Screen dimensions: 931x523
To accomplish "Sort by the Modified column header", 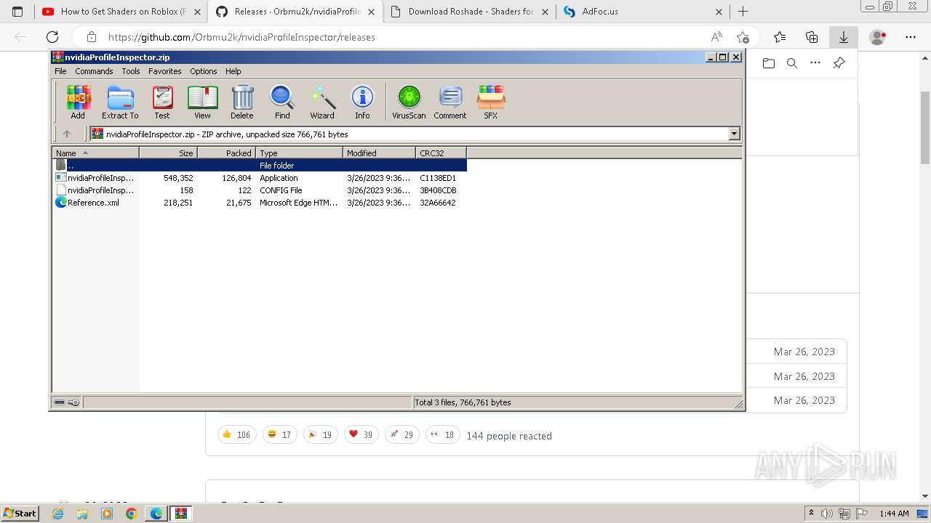I will (x=379, y=153).
